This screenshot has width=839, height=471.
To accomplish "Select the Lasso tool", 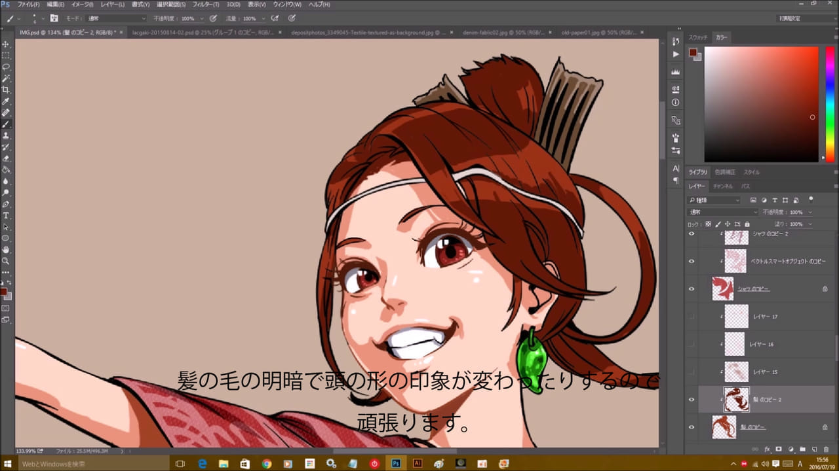I will [x=6, y=67].
